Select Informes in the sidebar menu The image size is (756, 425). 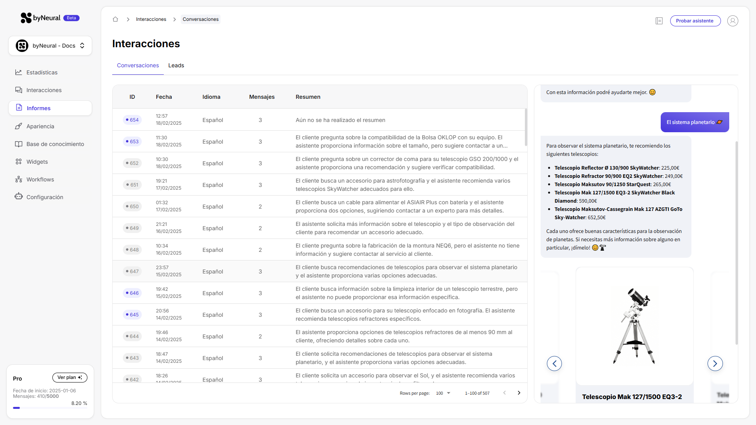point(50,108)
